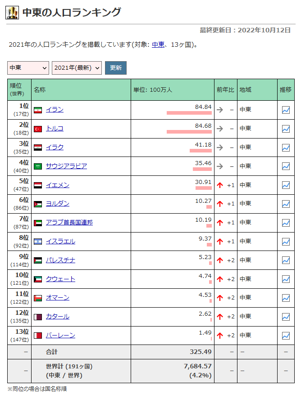Click the trend chart icon for Iraq row
301x394 pixels.
click(x=286, y=148)
